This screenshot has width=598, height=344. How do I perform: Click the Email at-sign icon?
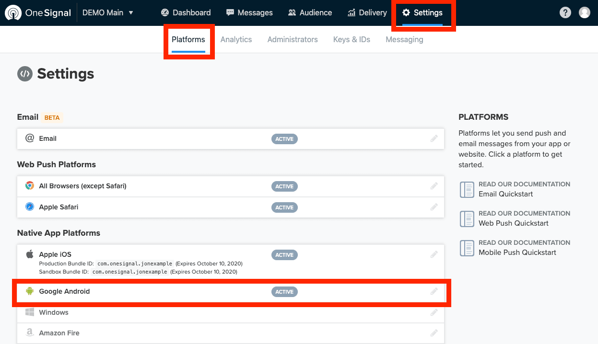click(30, 138)
